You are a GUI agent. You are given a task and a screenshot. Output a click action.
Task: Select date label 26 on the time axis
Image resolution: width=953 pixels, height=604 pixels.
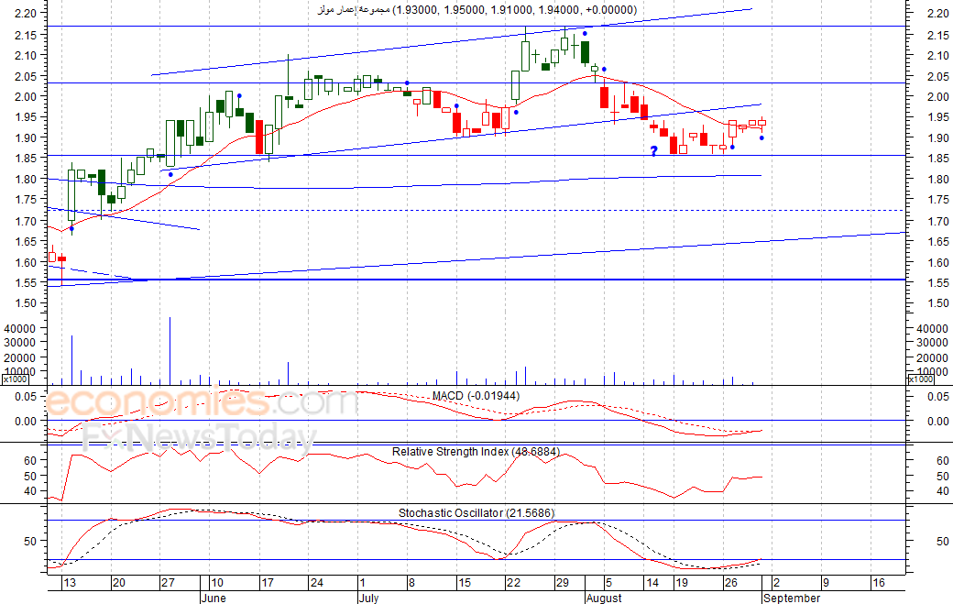click(730, 583)
